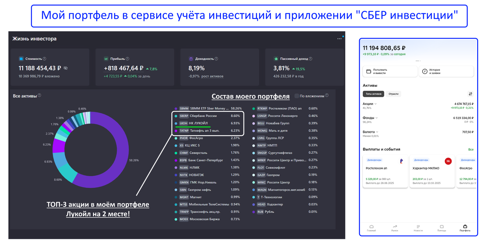Open help tooltip next to Стоимость

[45, 59]
